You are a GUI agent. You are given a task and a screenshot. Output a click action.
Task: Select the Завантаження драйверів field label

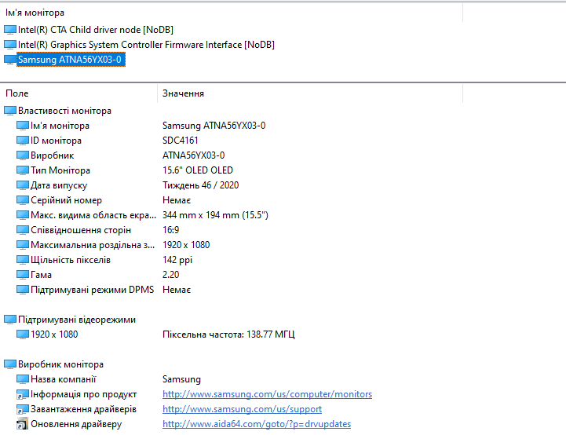click(x=83, y=409)
